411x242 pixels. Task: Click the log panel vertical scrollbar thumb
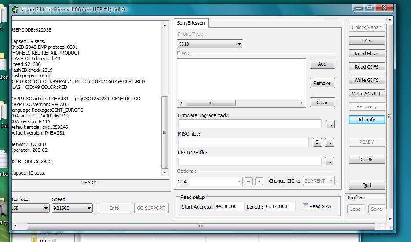point(165,132)
